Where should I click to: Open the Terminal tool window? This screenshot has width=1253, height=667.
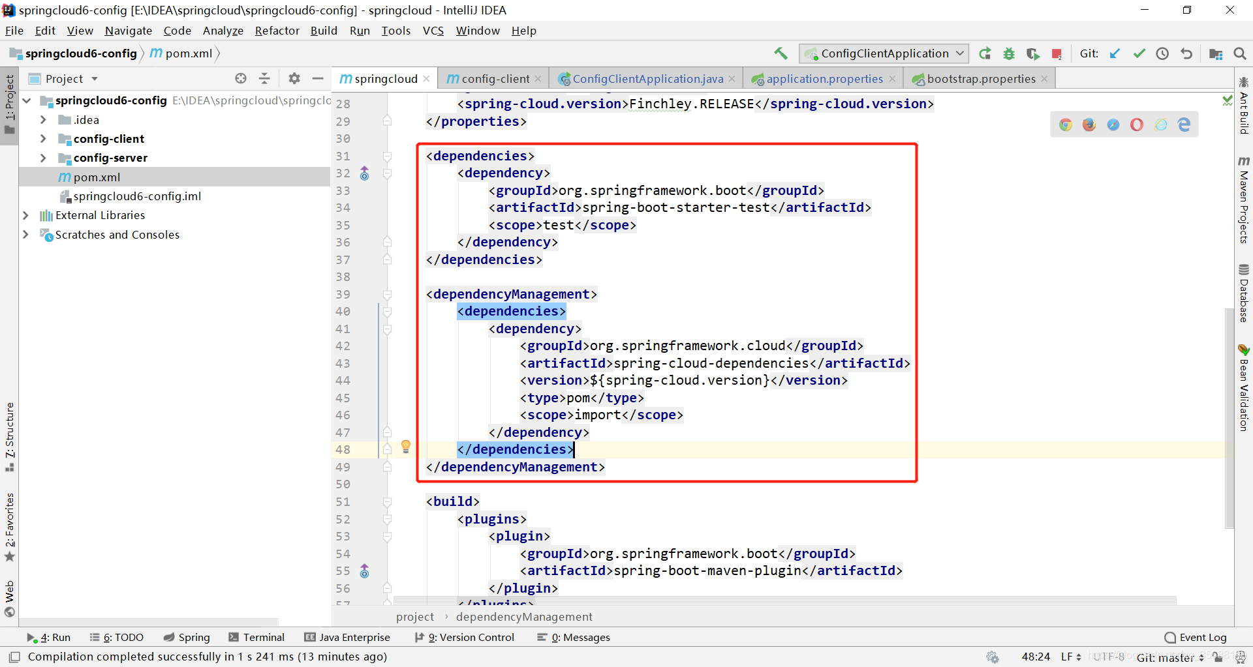click(256, 637)
